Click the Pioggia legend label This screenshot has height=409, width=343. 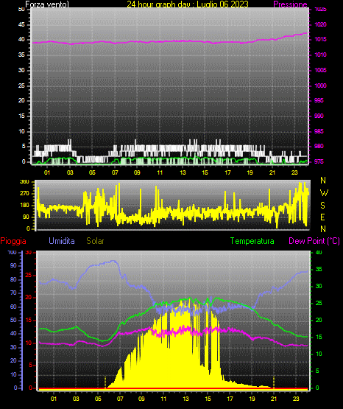click(13, 241)
